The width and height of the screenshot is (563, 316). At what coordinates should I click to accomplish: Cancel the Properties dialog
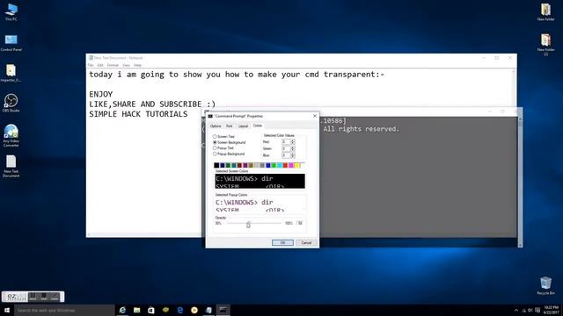click(x=306, y=242)
